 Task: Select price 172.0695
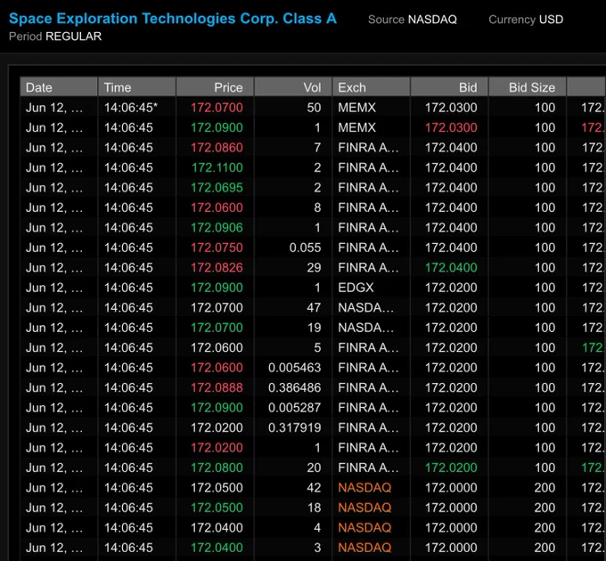(217, 188)
